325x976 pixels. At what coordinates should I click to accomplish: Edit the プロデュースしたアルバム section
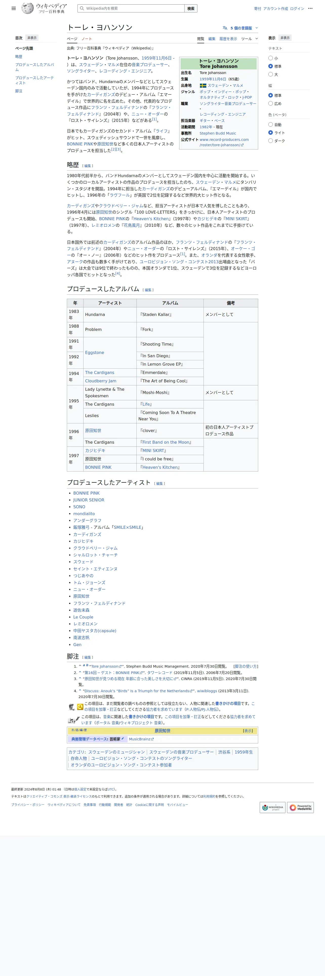tap(148, 290)
